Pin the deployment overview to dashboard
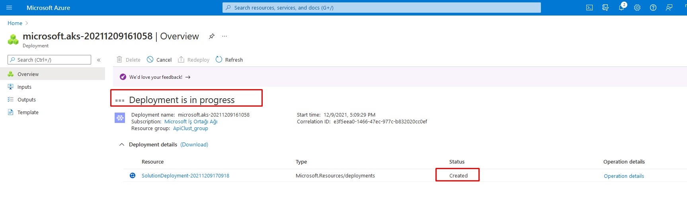Viewport: 687px width, 224px height. coord(212,36)
